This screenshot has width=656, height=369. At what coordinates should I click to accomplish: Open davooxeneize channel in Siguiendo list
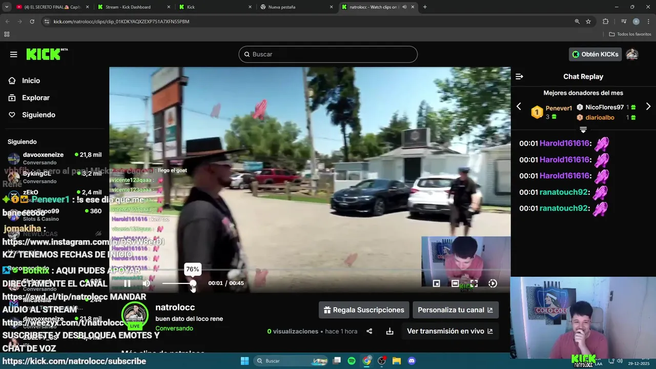pos(54,158)
